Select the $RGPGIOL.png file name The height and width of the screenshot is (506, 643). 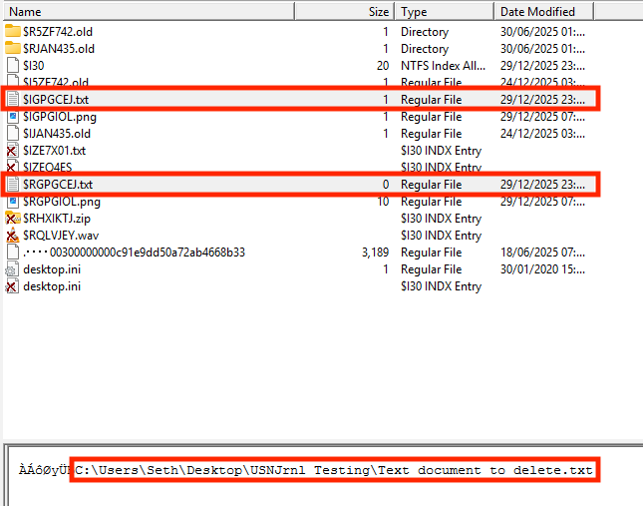tap(62, 202)
